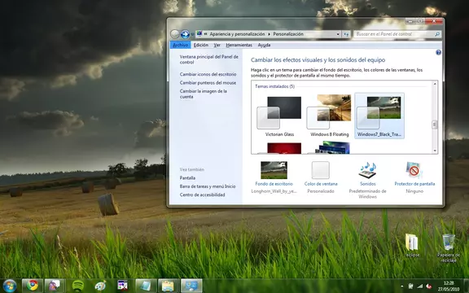Click Cambiar punteros del mouse link

click(x=208, y=83)
